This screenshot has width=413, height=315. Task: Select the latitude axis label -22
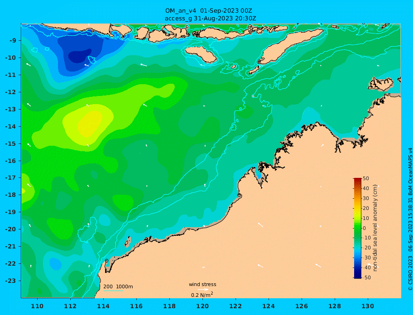11,264
